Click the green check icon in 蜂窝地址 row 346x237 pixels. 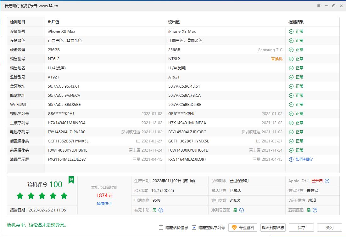tap(291, 95)
